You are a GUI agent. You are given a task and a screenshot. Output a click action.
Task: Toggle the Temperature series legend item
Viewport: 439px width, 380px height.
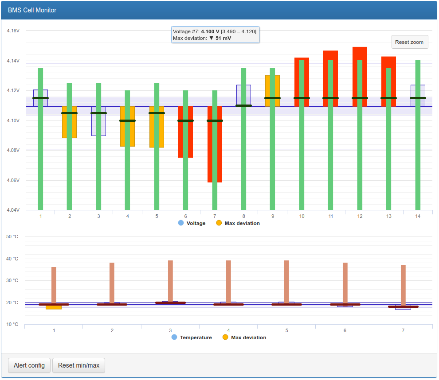point(196,337)
